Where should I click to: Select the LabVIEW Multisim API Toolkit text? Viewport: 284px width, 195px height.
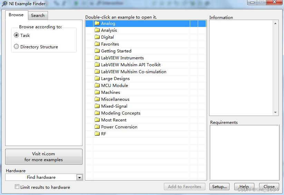click(131, 65)
